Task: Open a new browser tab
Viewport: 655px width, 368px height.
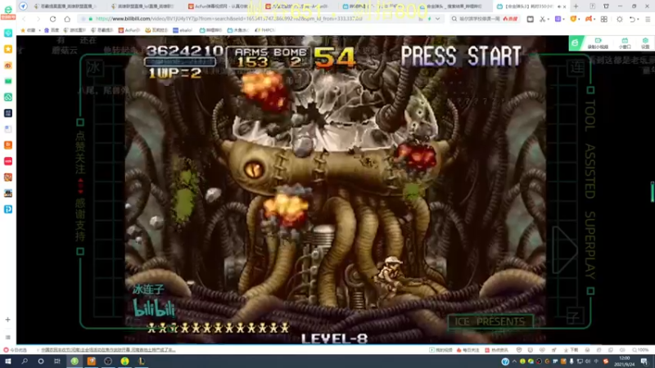Action: (x=576, y=7)
